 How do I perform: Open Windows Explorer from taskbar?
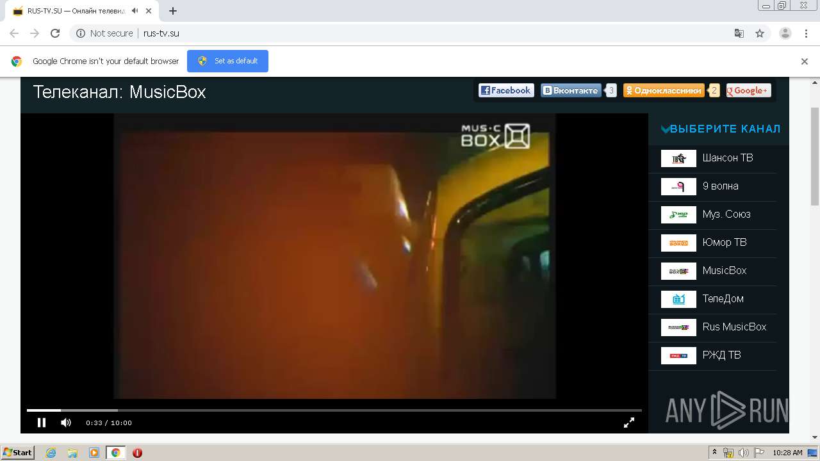(x=72, y=453)
